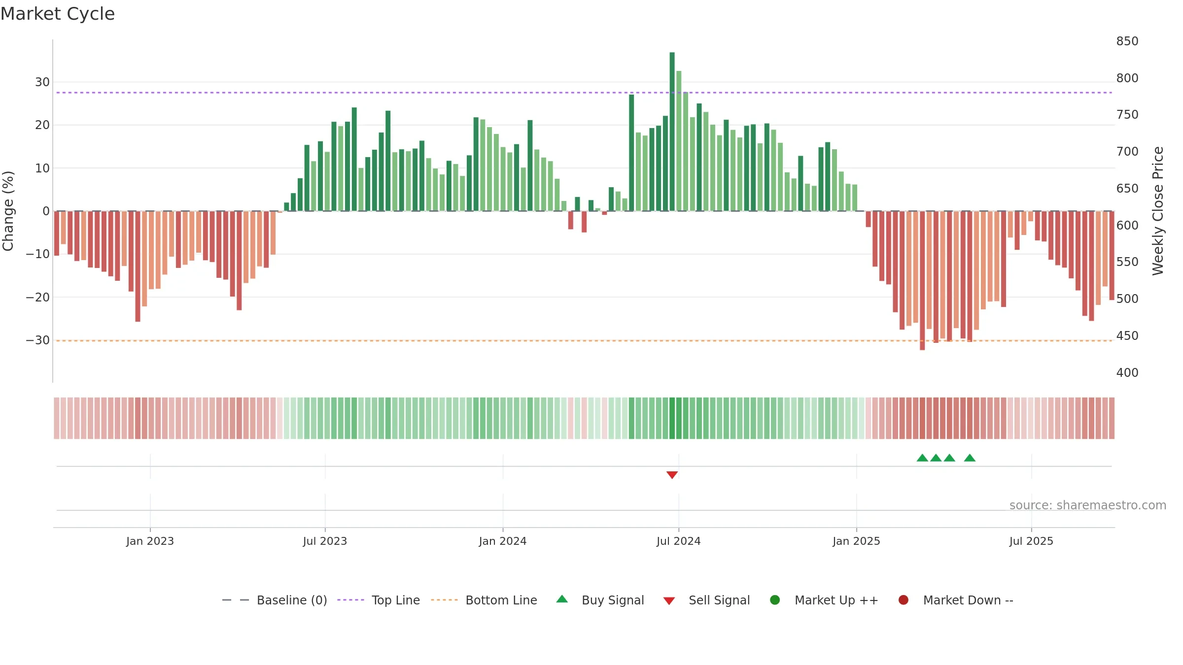The height and width of the screenshot is (665, 1183).
Task: Select the last green buy signal triangle
Action: (x=970, y=458)
